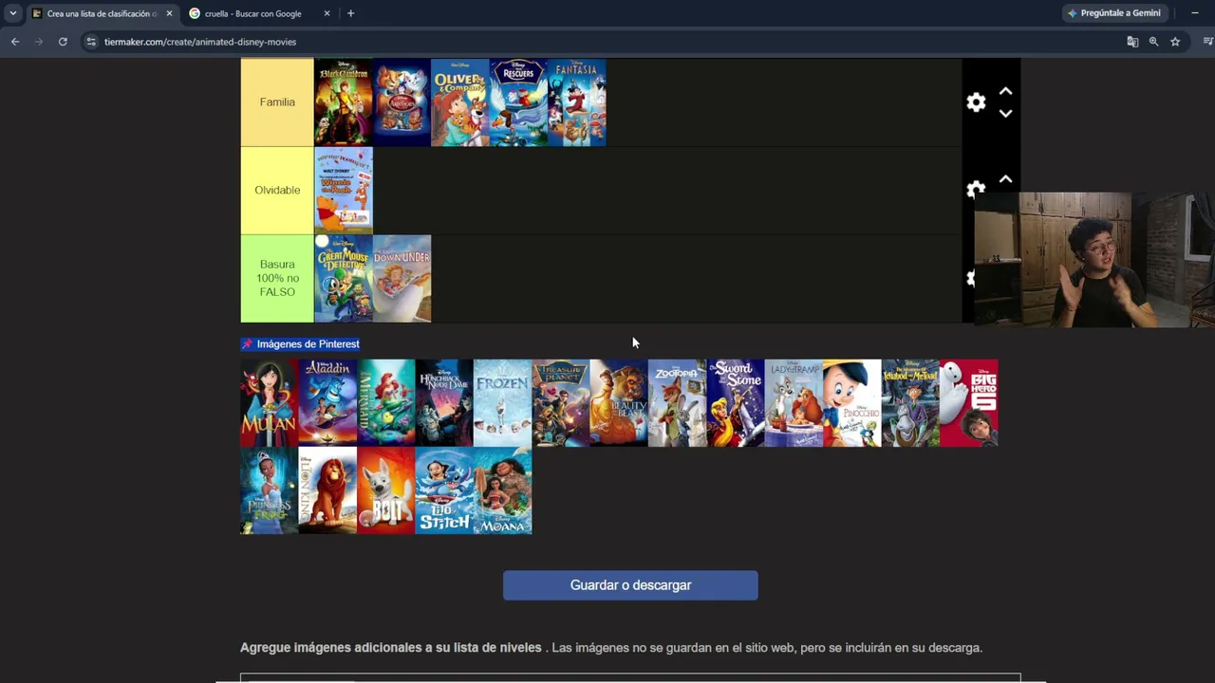Open a new browser tab
Image resolution: width=1215 pixels, height=683 pixels.
click(x=350, y=13)
